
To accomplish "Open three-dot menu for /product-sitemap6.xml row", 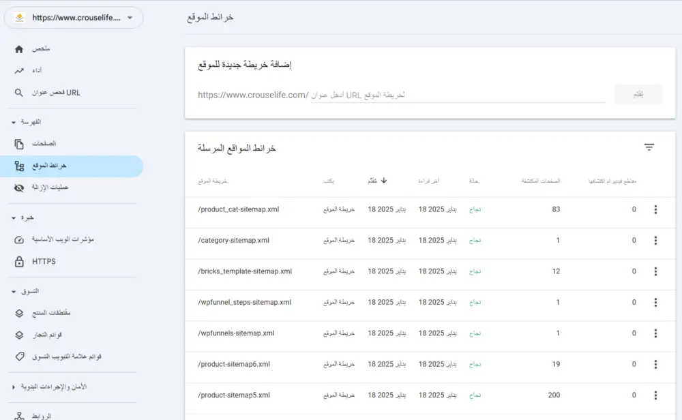I will [656, 364].
